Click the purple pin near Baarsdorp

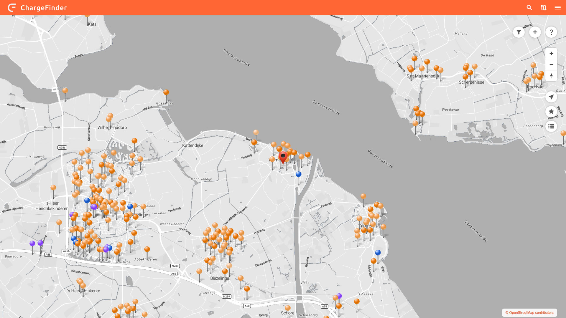[32, 244]
